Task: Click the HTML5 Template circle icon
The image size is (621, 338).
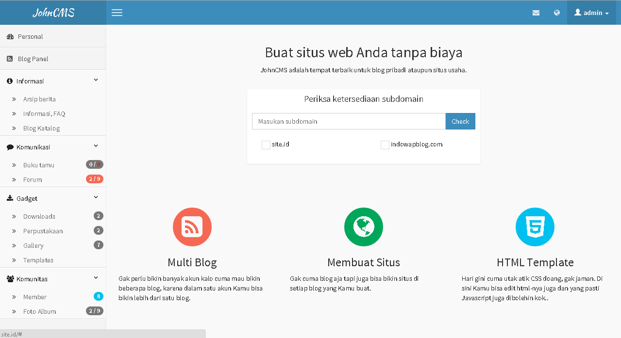Action: (535, 227)
